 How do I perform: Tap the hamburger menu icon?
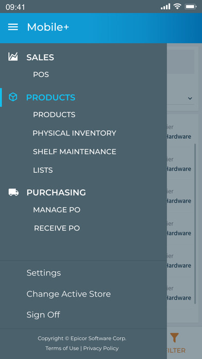[13, 27]
